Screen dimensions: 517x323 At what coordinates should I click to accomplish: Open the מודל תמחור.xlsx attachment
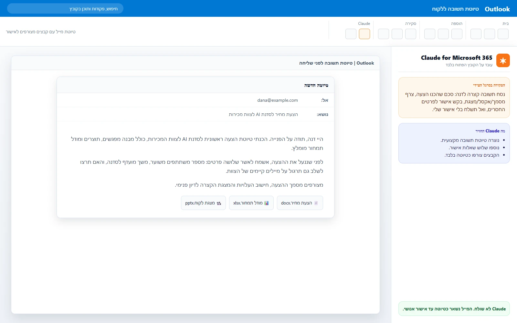[x=251, y=203]
